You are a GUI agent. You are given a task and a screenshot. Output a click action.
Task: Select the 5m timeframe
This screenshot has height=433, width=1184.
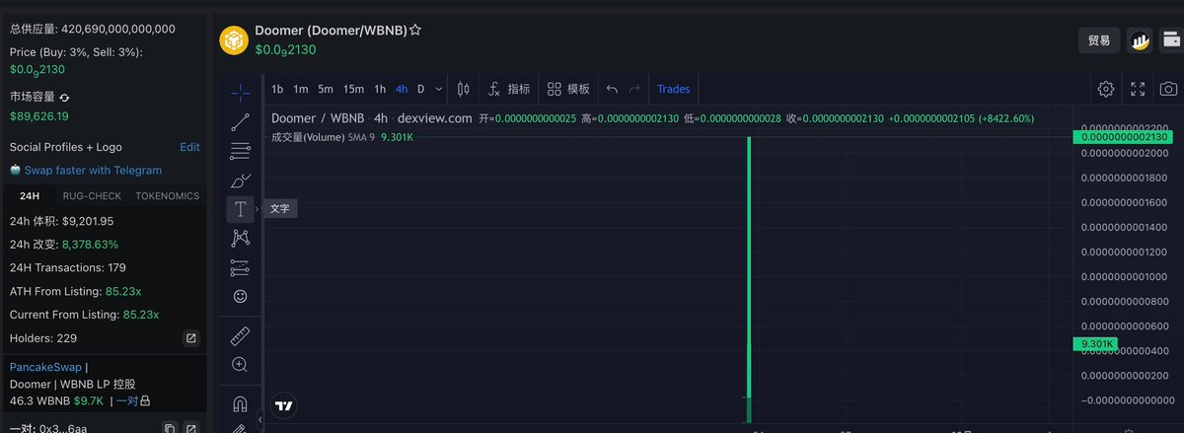[x=326, y=89]
